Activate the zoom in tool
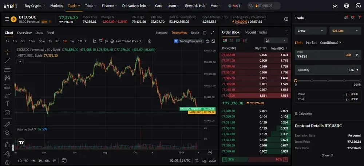 click(7, 133)
